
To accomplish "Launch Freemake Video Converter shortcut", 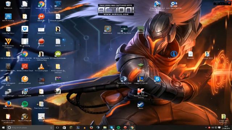I will 8,43.
